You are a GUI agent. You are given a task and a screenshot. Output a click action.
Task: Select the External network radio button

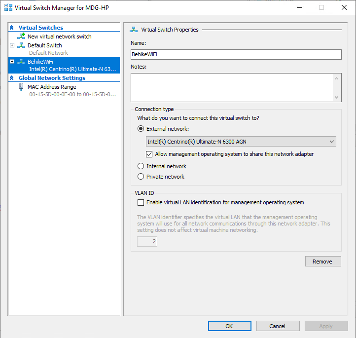click(141, 129)
